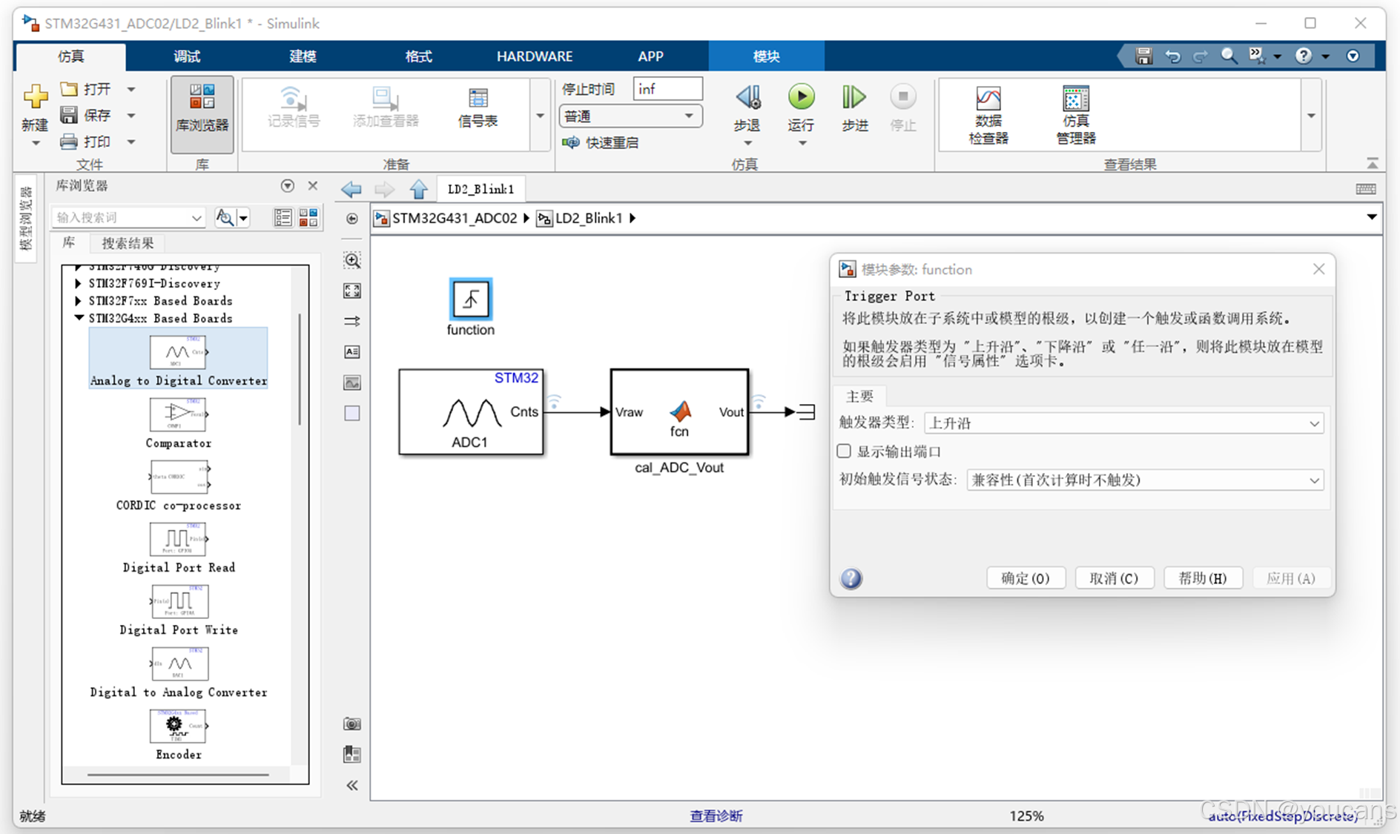Image resolution: width=1400 pixels, height=834 pixels.
Task: Switch to the APP ribbon tab
Action: (650, 56)
